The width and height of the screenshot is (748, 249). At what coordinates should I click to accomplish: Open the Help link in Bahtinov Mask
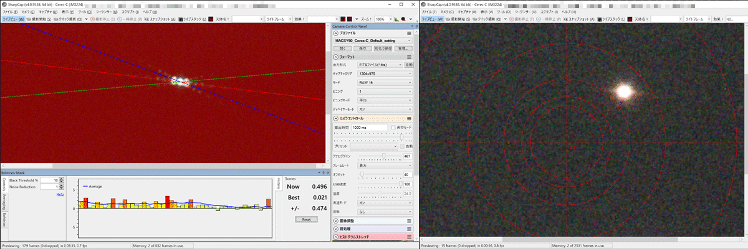pyautogui.click(x=60, y=194)
